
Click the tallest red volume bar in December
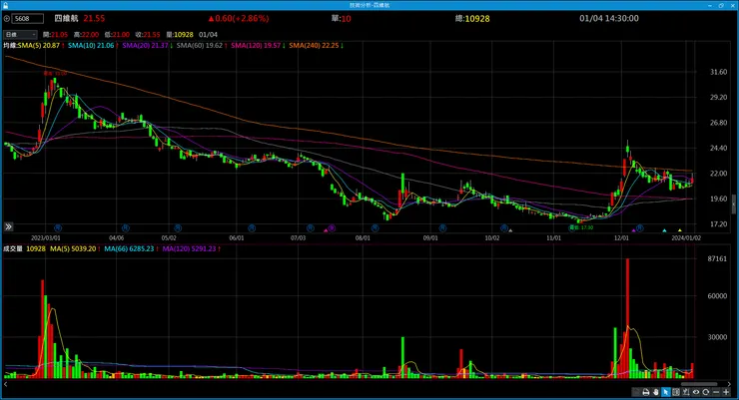[x=627, y=318]
